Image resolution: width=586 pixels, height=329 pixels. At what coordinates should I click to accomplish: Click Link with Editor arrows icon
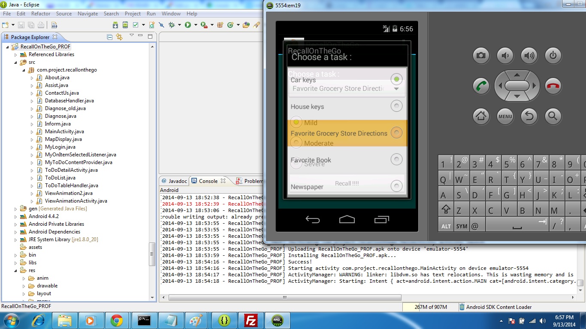tap(119, 37)
